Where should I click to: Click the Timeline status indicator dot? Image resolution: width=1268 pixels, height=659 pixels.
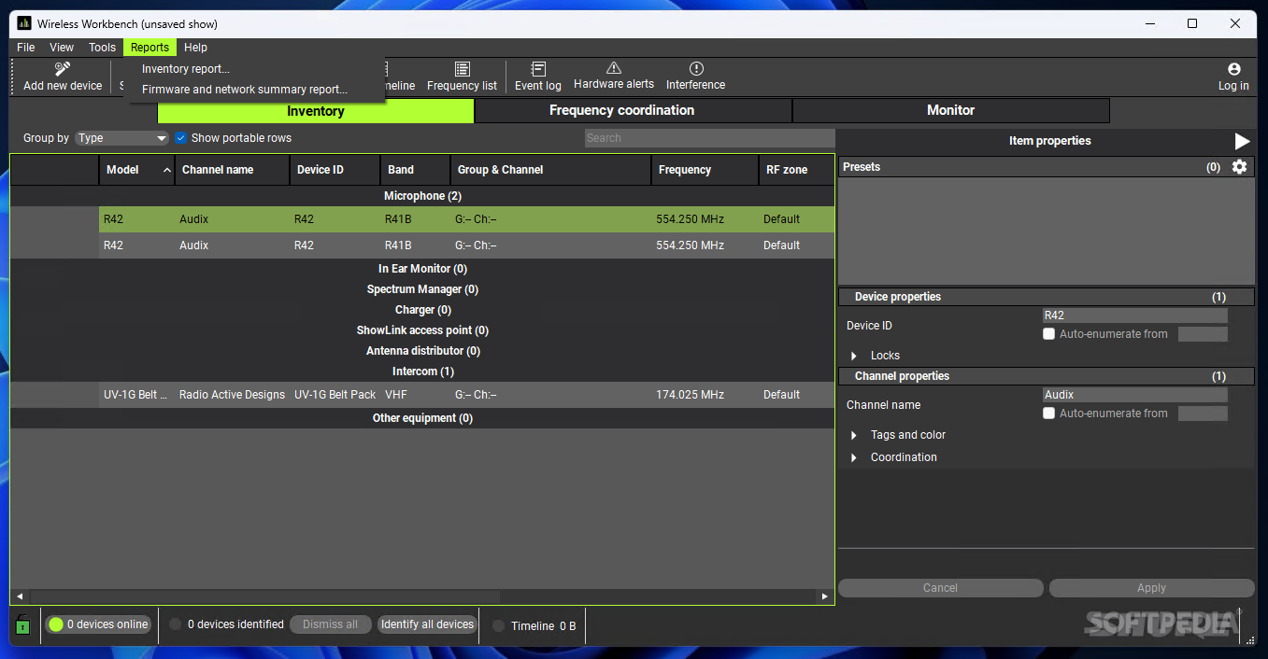(x=498, y=625)
